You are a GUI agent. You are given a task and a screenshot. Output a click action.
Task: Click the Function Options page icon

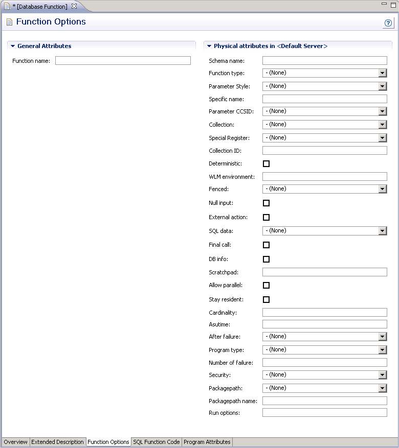pyautogui.click(x=9, y=22)
